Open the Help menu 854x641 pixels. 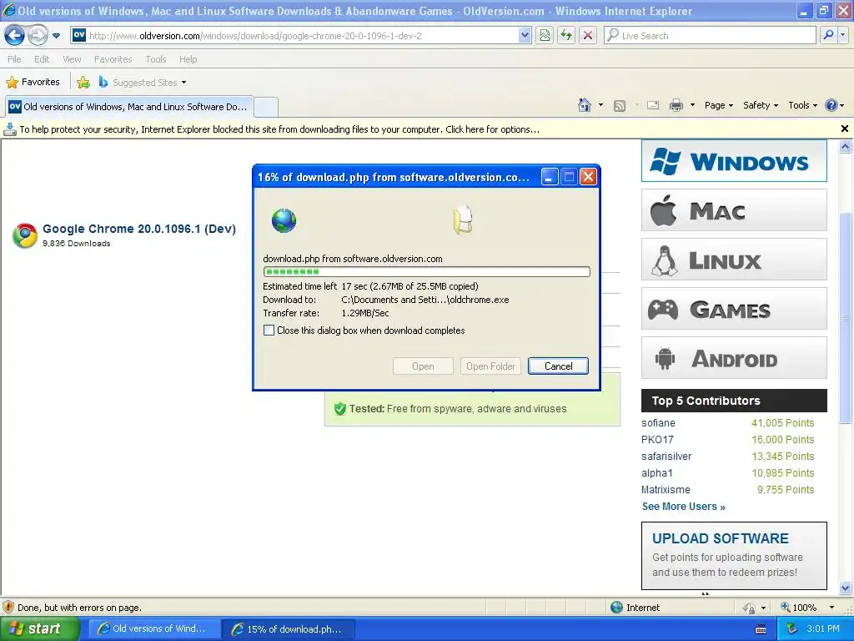click(x=188, y=59)
